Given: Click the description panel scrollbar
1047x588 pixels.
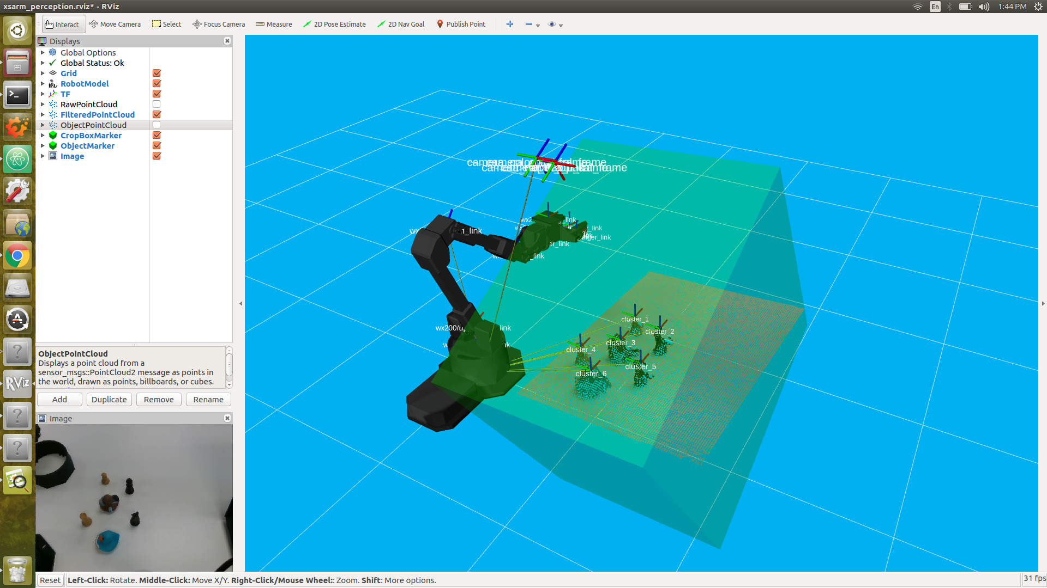Looking at the screenshot, I should point(229,367).
